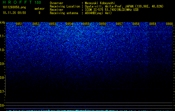Click the HROFFT 1.0.0 title text

[x=22, y=2]
